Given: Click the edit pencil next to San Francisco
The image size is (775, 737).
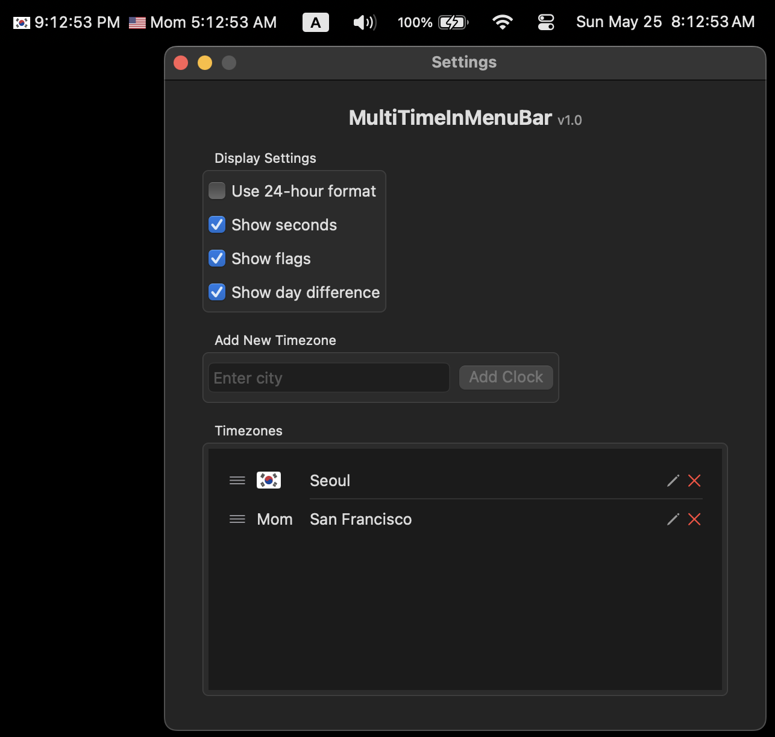Looking at the screenshot, I should (x=673, y=519).
